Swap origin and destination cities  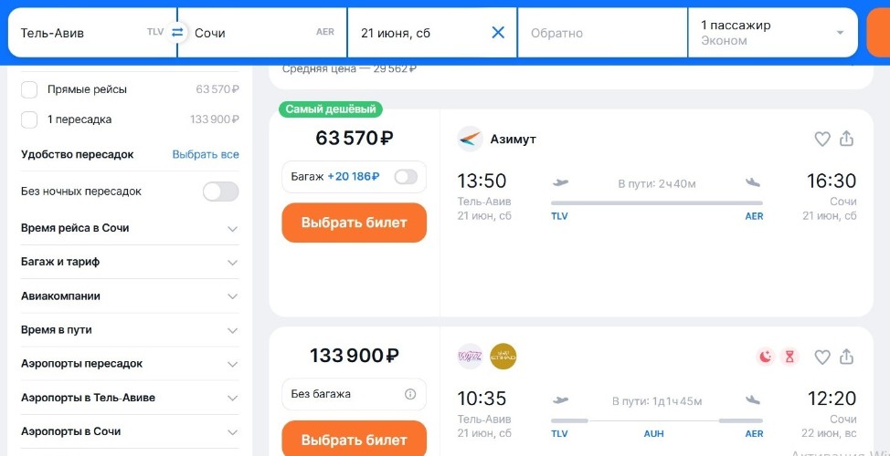177,33
